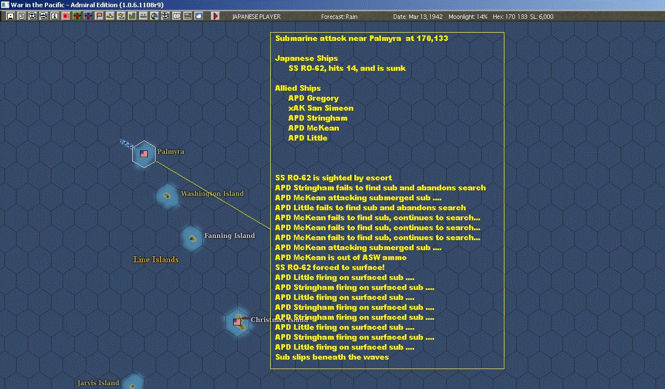Click 'APD McKean' in the Allied ships list
665x389 pixels.
click(313, 128)
